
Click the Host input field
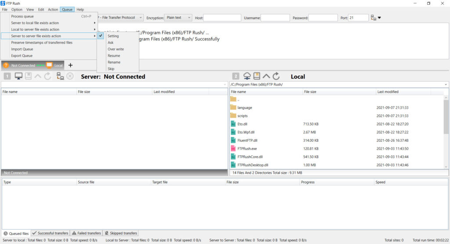tap(222, 18)
